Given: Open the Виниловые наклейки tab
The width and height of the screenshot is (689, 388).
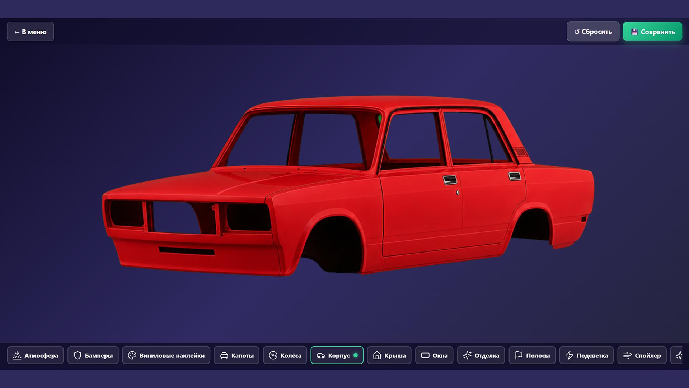Looking at the screenshot, I should coord(166,355).
